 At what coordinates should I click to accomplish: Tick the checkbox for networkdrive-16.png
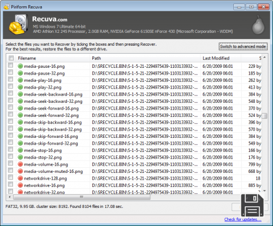[x=11, y=184]
